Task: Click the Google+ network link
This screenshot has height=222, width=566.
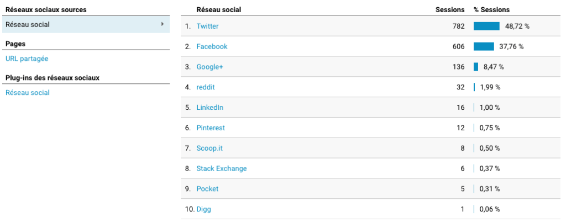Action: [209, 67]
